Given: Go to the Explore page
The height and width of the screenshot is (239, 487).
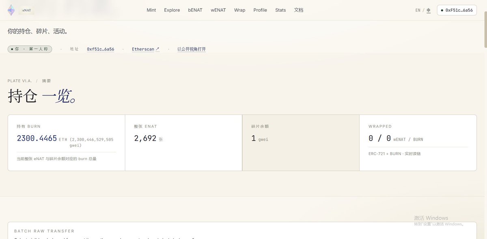Looking at the screenshot, I should tap(172, 10).
